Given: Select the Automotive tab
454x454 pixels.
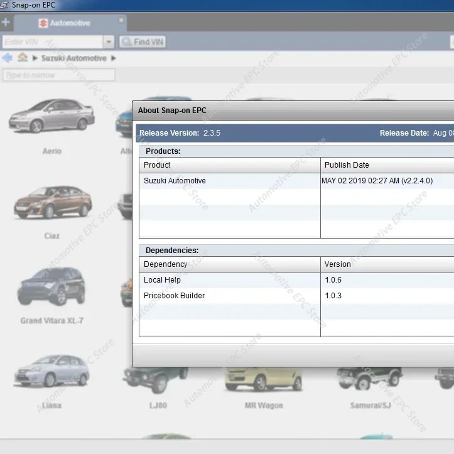Looking at the screenshot, I should (x=70, y=23).
